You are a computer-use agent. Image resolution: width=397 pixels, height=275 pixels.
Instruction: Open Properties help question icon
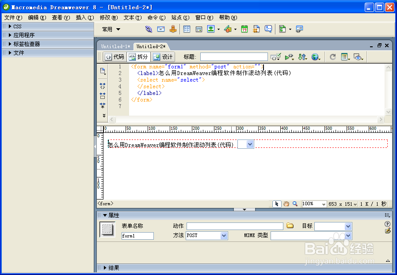tap(387, 224)
